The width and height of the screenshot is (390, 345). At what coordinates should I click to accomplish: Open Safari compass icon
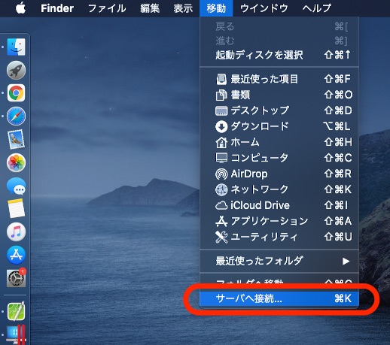click(16, 116)
